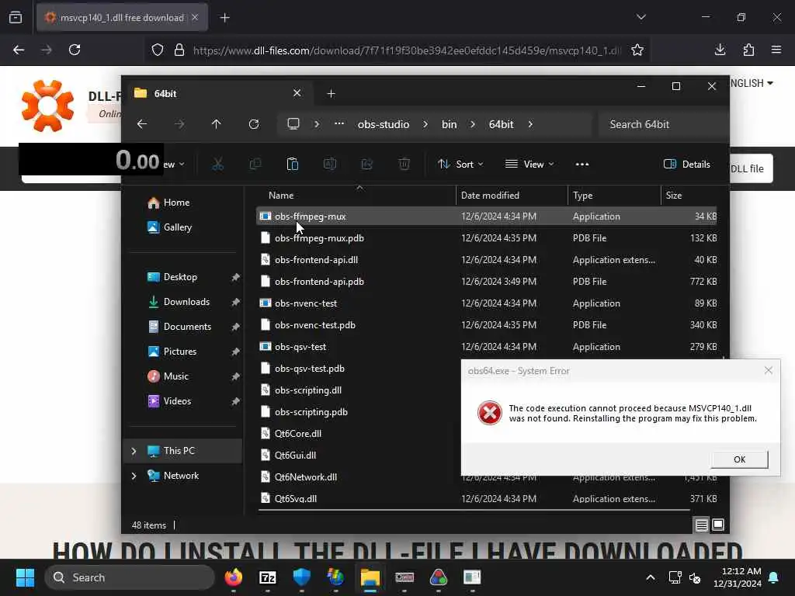795x596 pixels.
Task: Open Firefox hamburger application menu
Action: [776, 50]
